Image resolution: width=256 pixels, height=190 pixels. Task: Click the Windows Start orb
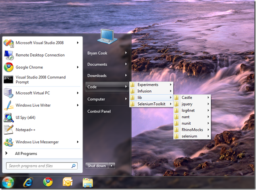[8, 182]
